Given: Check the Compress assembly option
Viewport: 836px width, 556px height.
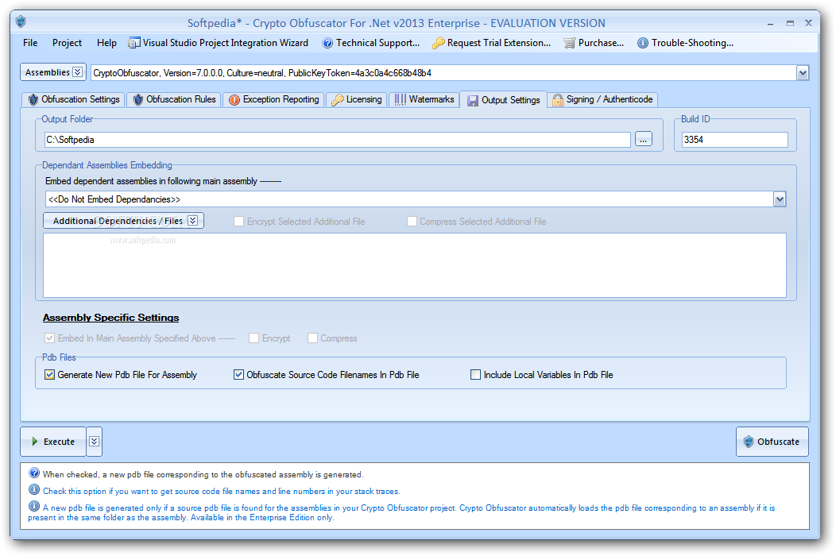Looking at the screenshot, I should [312, 338].
